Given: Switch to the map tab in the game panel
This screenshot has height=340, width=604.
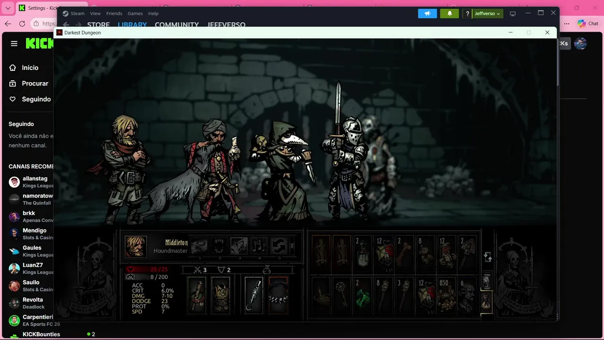Looking at the screenshot, I should (x=487, y=280).
